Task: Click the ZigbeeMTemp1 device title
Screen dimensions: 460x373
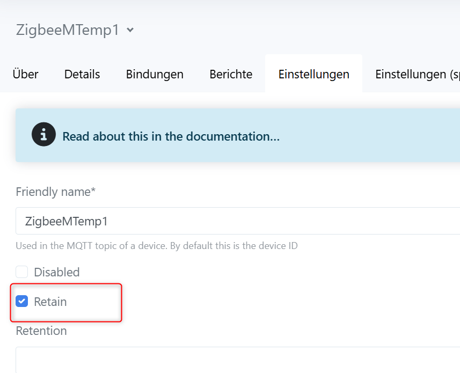Action: coord(67,30)
